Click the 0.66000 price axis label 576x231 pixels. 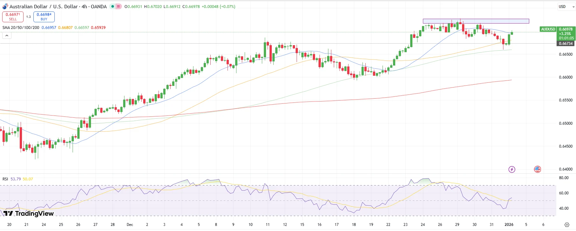click(x=566, y=77)
